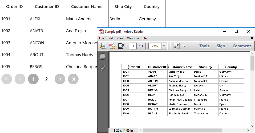Open the Tools pane
Viewport: 255px width, 133px height.
(204, 46)
